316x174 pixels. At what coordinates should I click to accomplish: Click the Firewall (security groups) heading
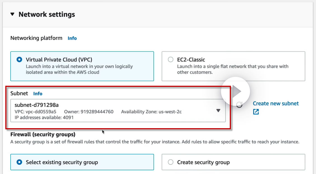point(43,134)
